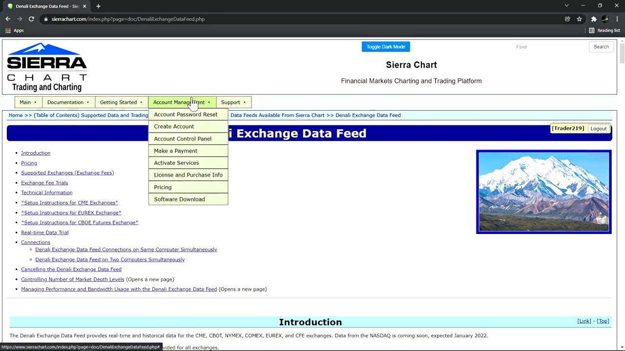Open Setup Instructions for EUREX Exchange link
Viewport: 625px width, 351px height.
tap(71, 213)
